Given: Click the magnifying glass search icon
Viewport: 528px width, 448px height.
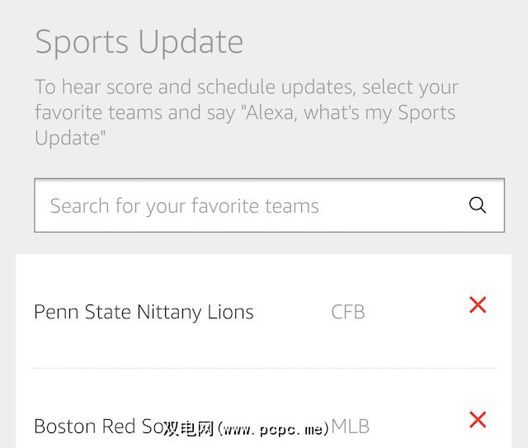Looking at the screenshot, I should pos(477,205).
